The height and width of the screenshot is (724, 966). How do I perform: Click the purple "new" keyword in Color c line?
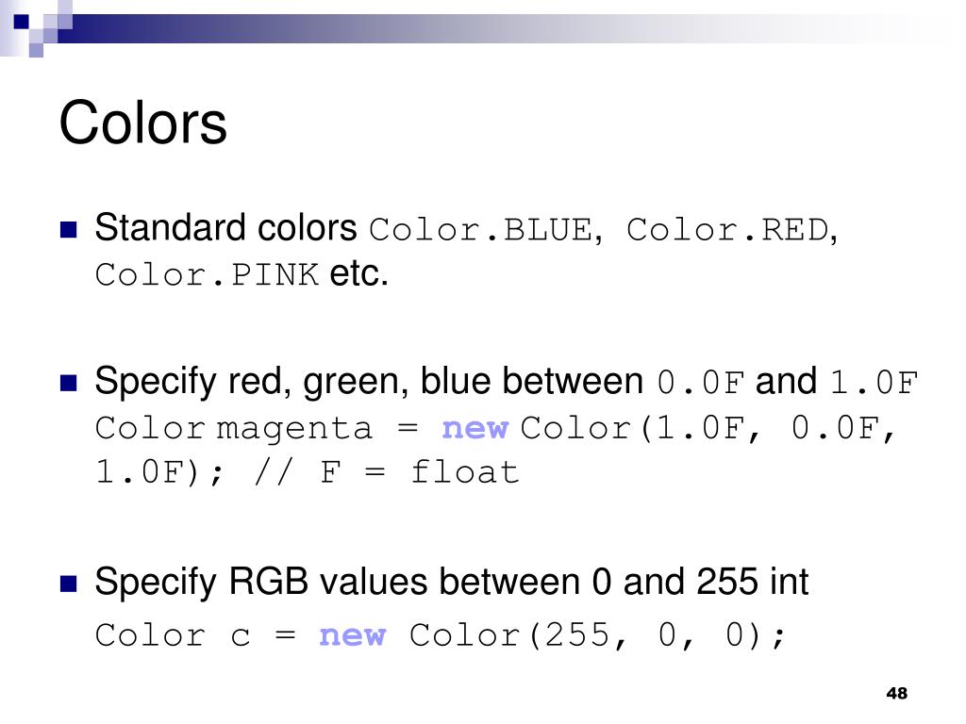353,635
